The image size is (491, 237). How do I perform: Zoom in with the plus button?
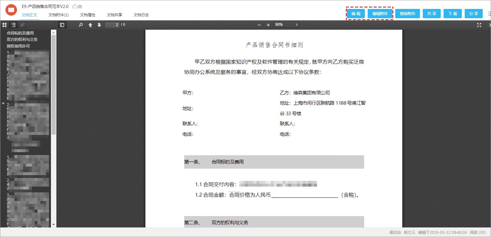(x=268, y=25)
